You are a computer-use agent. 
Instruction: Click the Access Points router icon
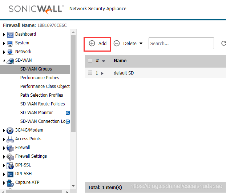point(10,139)
